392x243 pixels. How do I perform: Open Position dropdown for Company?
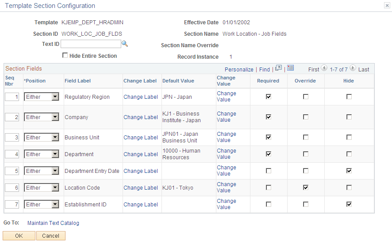pyautogui.click(x=42, y=117)
